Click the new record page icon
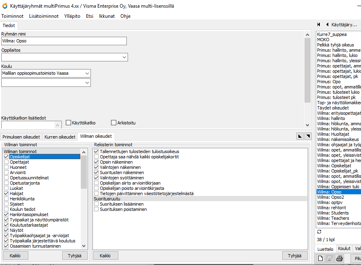Screen dimensions: 361x265 [320, 259]
